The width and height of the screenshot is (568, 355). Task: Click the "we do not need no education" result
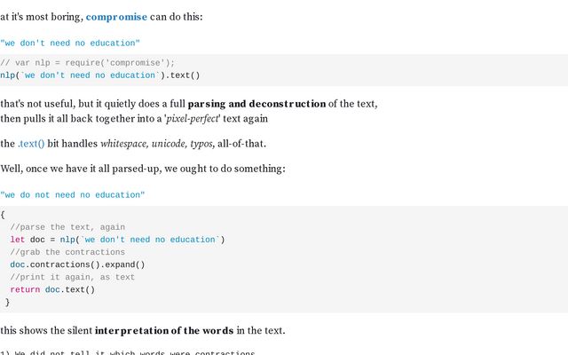(73, 195)
